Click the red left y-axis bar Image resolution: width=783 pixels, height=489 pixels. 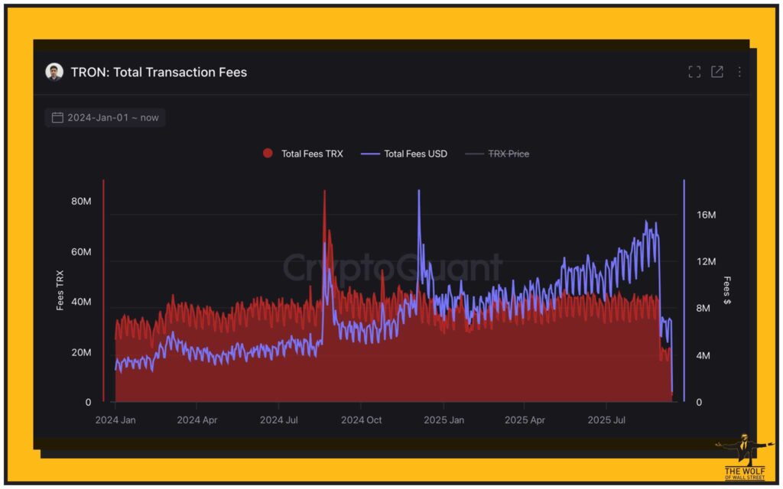click(103, 290)
